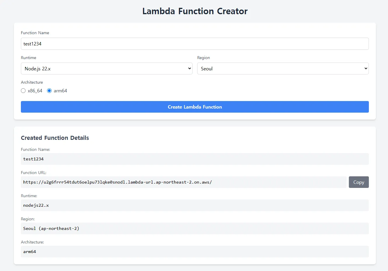Select the x86_64 architecture radio button

coord(23,91)
